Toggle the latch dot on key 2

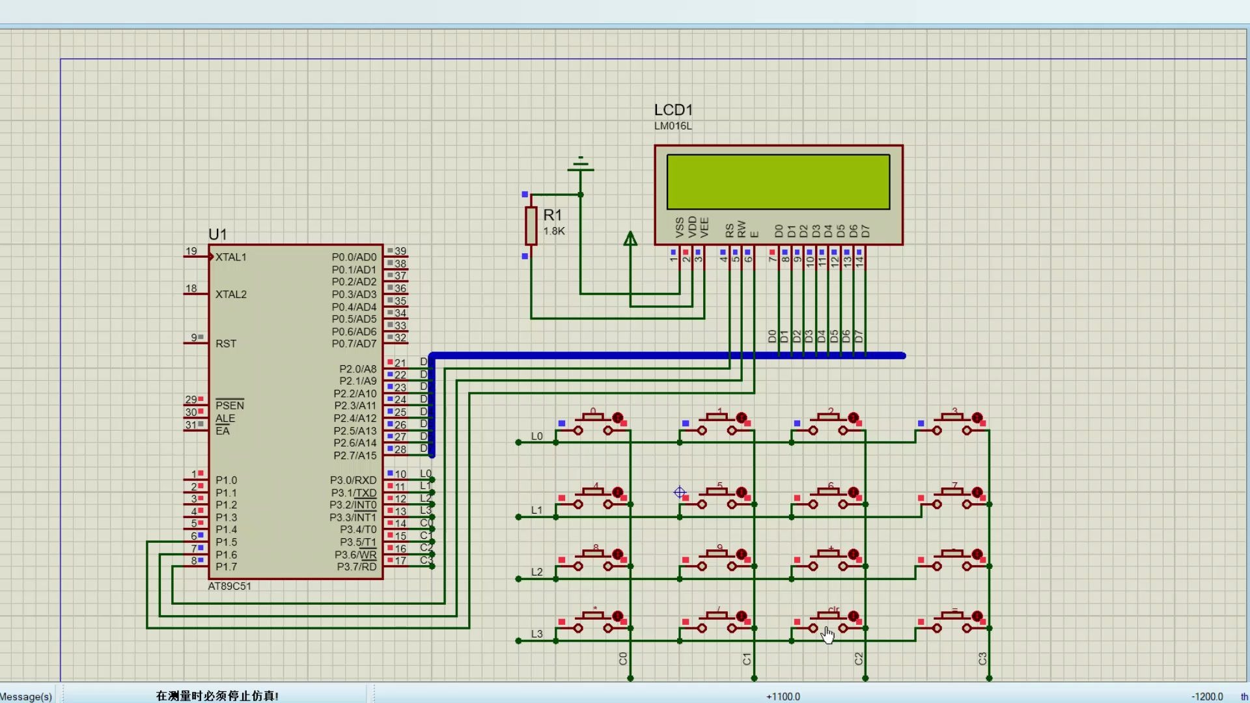coord(854,418)
